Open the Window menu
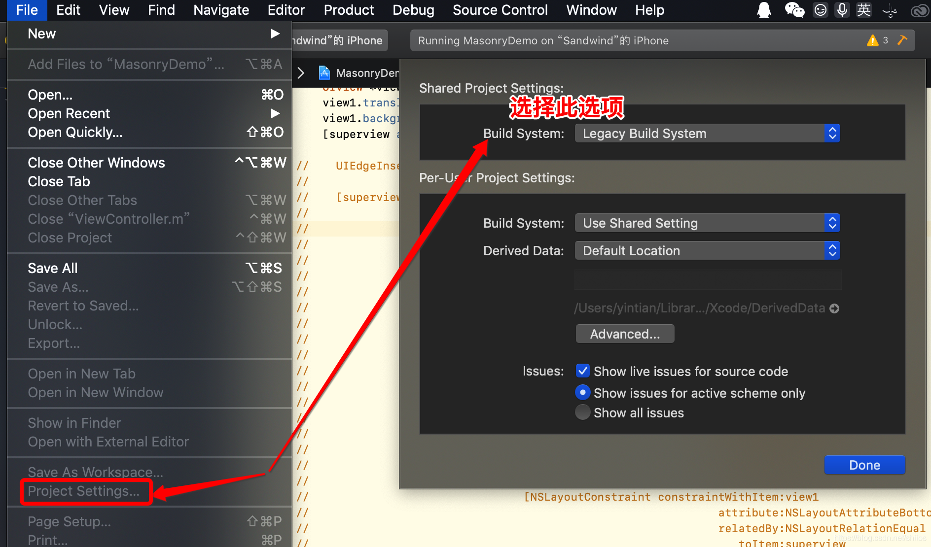This screenshot has height=547, width=931. (x=591, y=10)
